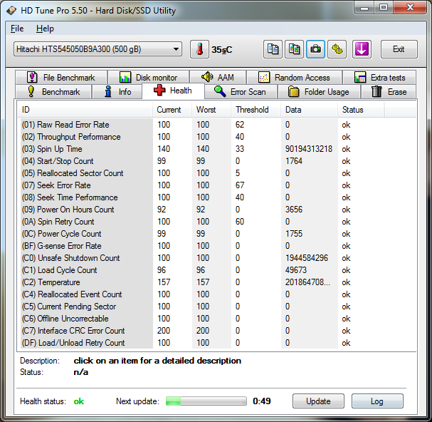Click the data value 49673

pos(296,270)
